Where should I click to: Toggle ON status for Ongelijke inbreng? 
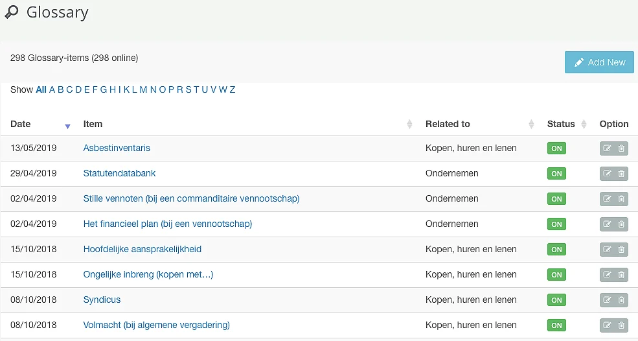click(x=556, y=275)
